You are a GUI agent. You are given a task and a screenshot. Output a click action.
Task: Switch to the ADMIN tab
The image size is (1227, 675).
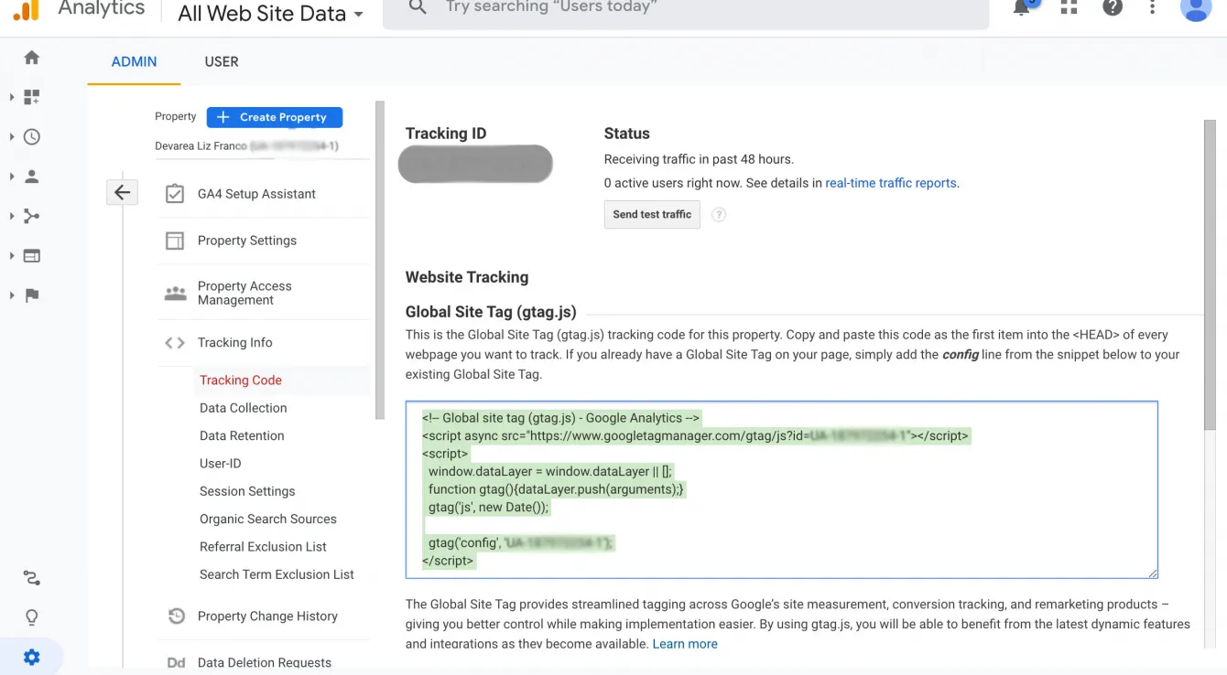[x=135, y=61]
